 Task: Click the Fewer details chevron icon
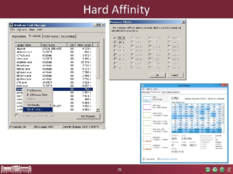144,159
